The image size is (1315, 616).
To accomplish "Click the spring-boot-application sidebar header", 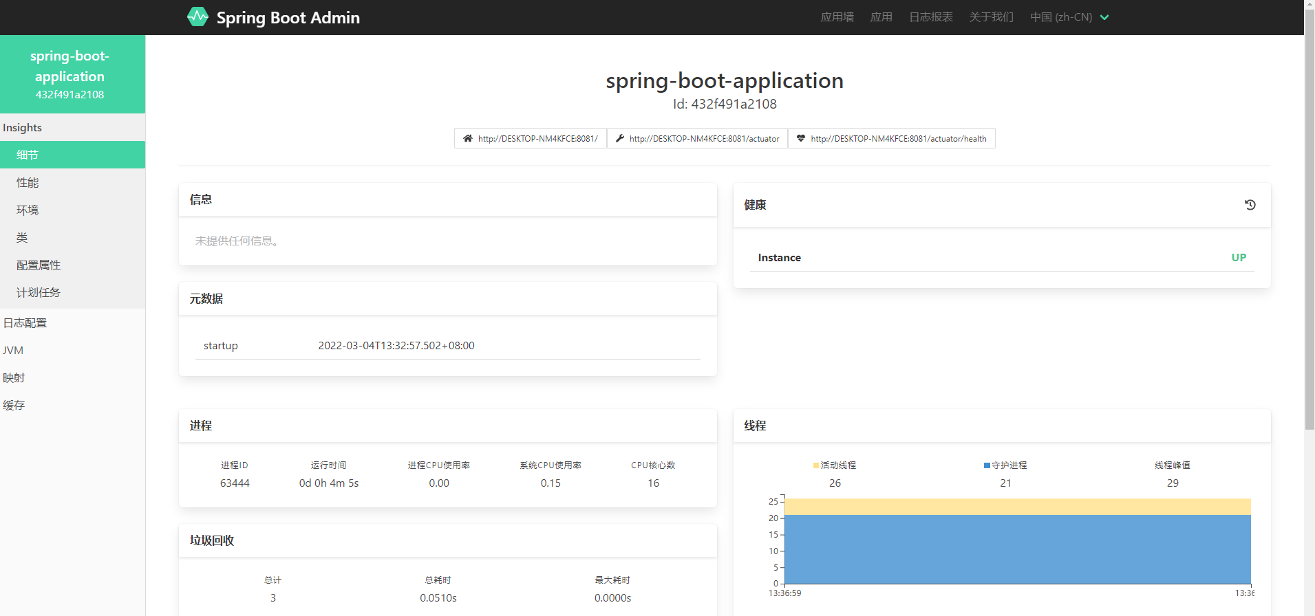I will pos(72,74).
